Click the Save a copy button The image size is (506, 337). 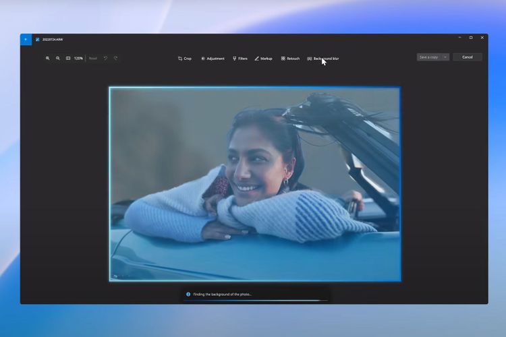[x=429, y=57]
